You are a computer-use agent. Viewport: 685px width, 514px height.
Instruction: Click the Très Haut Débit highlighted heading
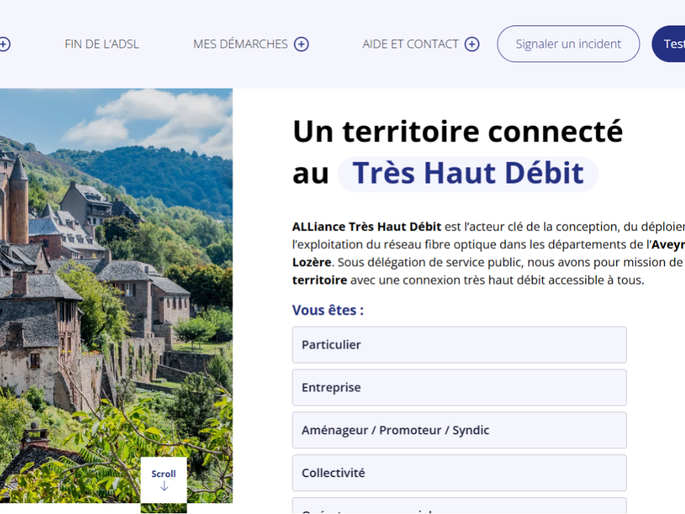point(468,173)
